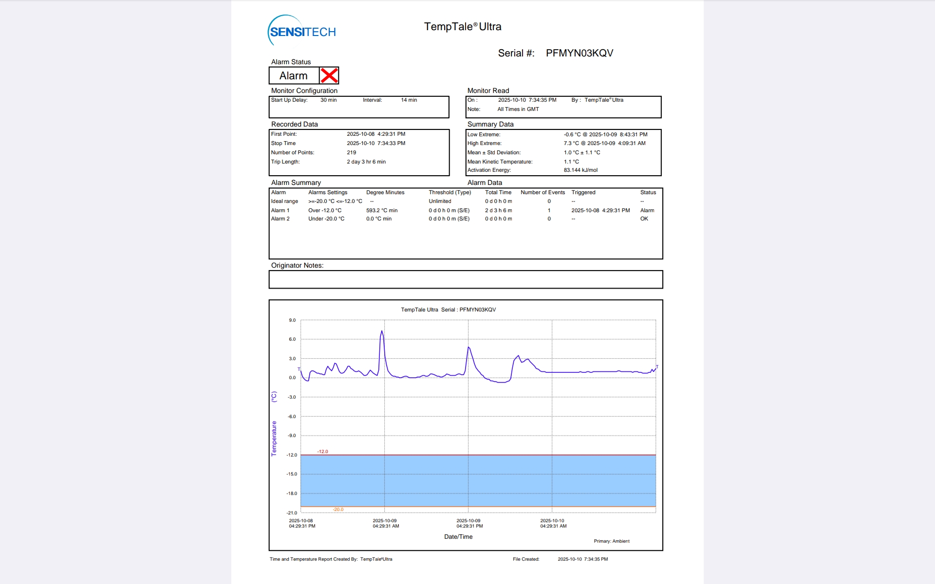Click the highest temperature peak on graph
This screenshot has width=935, height=584.
click(x=382, y=332)
